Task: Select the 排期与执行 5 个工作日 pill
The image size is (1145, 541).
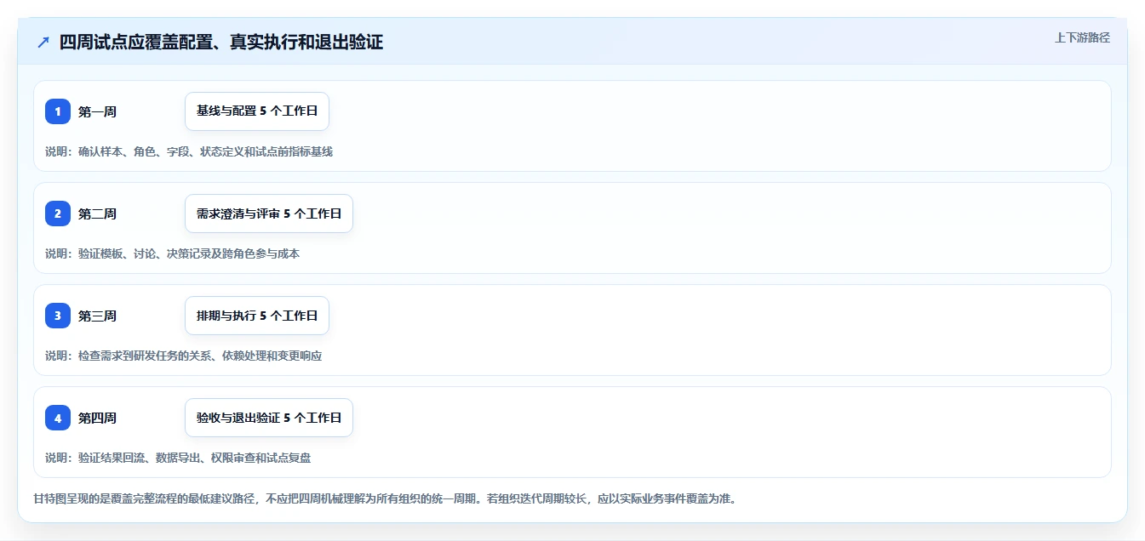Action: click(257, 316)
